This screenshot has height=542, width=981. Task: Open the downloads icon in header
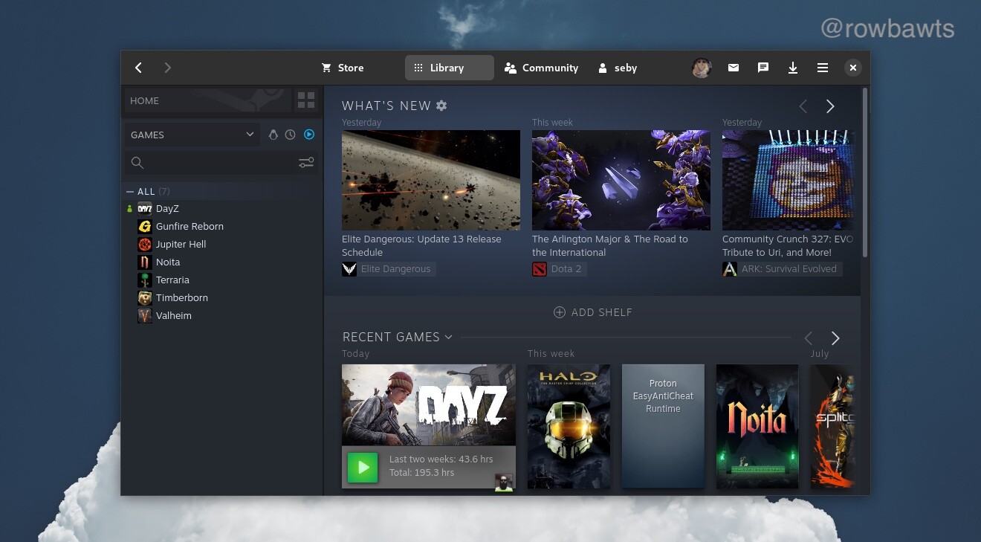click(792, 68)
